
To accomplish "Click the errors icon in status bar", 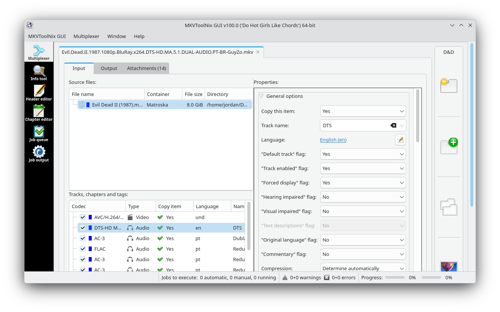I will [x=327, y=277].
